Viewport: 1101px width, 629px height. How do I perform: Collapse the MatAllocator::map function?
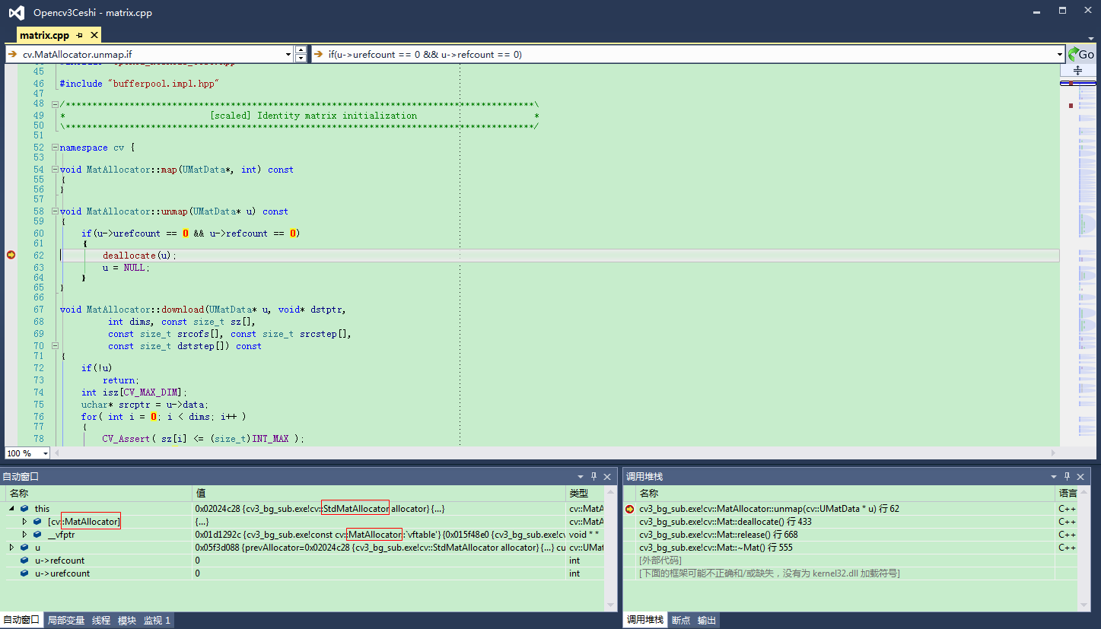[55, 170]
